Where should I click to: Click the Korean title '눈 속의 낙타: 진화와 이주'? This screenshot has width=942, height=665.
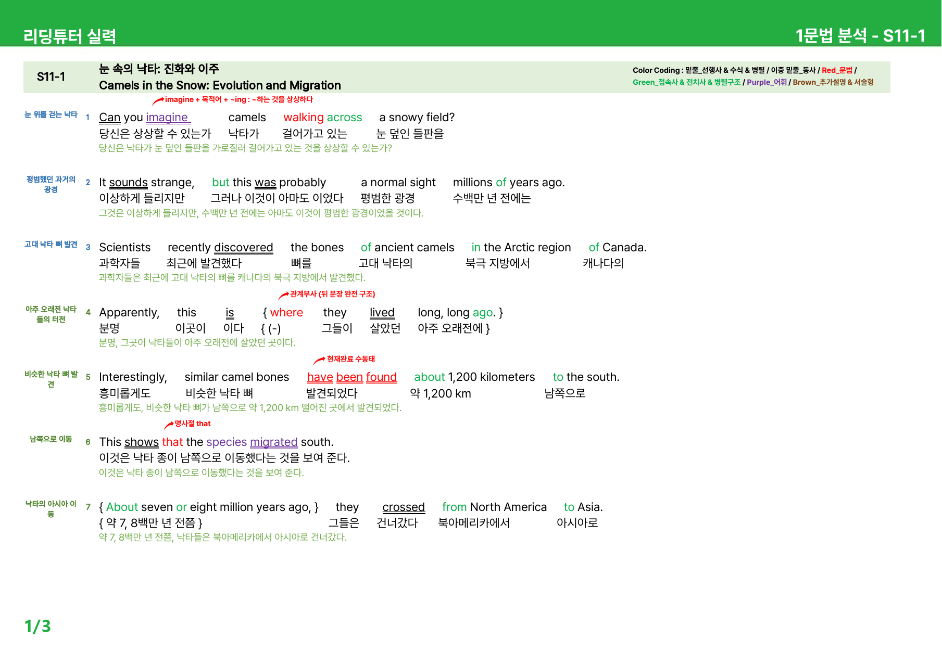coord(159,69)
